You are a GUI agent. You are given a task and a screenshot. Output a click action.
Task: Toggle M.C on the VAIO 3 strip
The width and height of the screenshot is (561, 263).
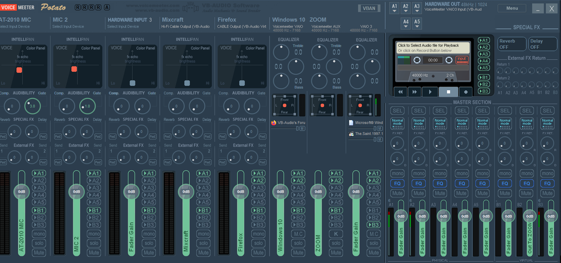(374, 234)
